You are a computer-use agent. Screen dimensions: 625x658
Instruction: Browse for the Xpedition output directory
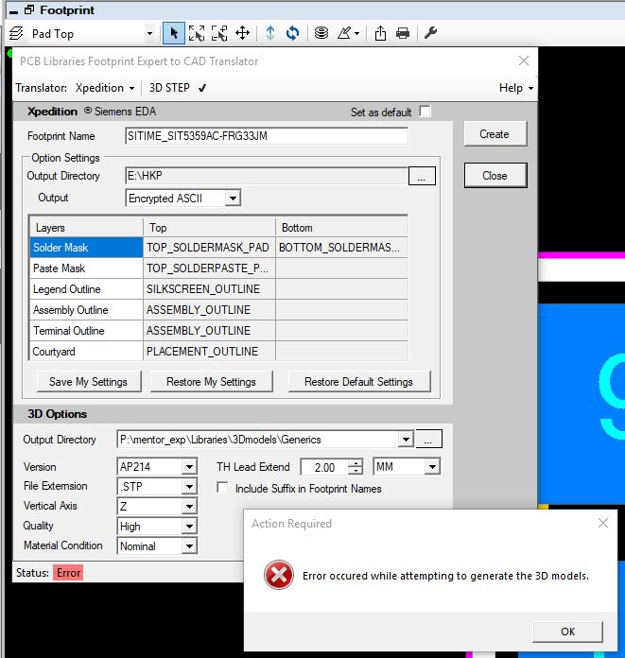[x=422, y=176]
